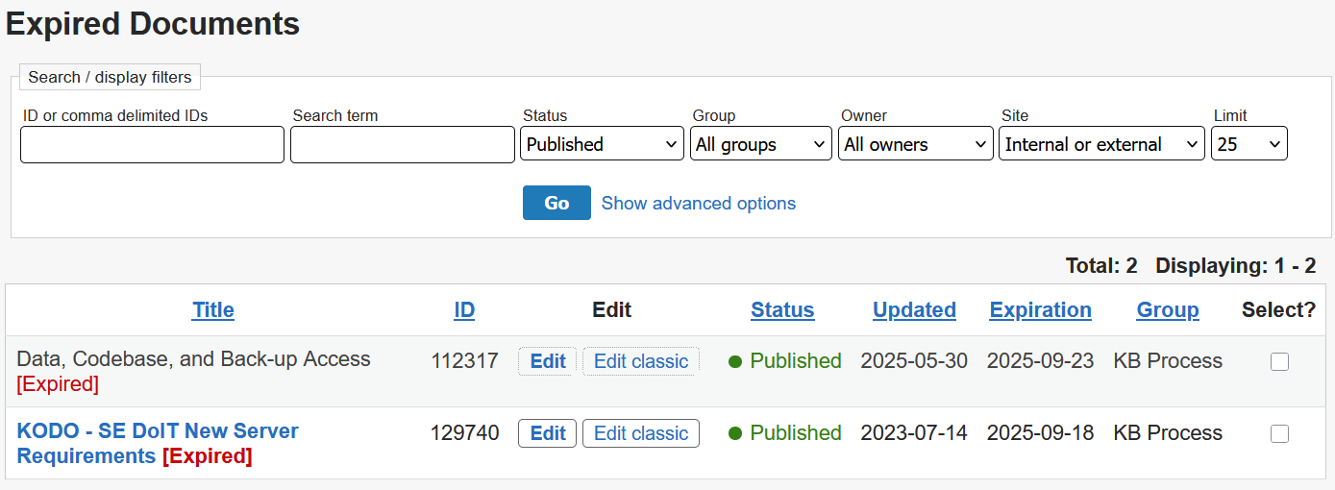Expand the Group filter dropdown
This screenshot has height=490, width=1335.
pyautogui.click(x=760, y=144)
